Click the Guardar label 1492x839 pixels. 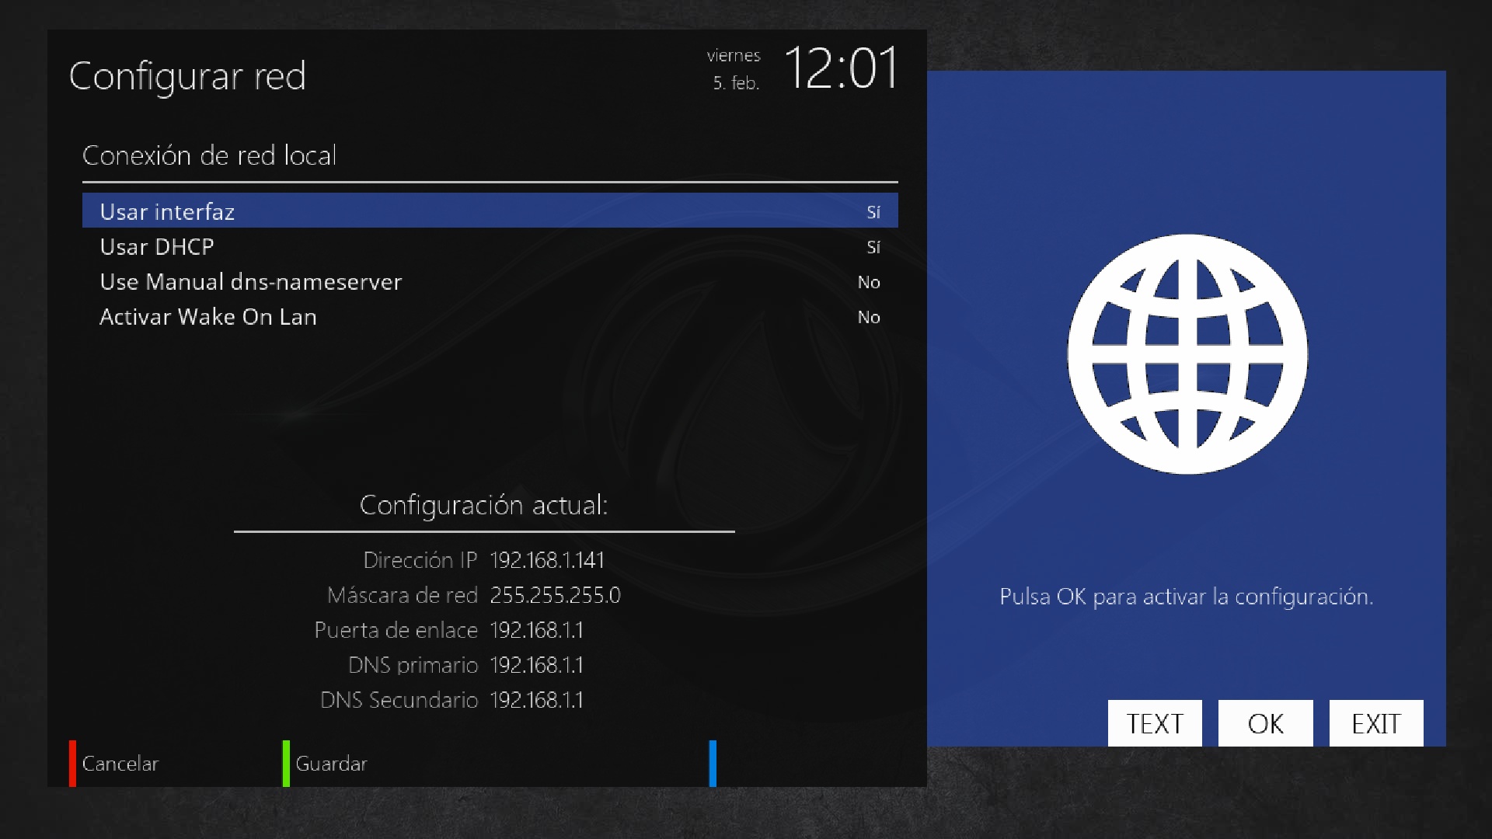click(x=331, y=764)
